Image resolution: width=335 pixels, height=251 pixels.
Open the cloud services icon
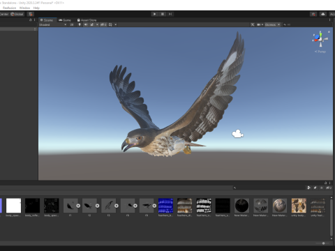pyautogui.click(x=323, y=14)
